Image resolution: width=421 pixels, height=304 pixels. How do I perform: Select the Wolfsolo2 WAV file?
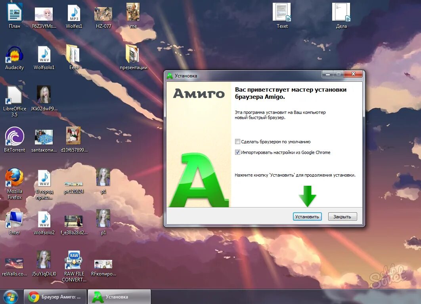click(x=44, y=219)
